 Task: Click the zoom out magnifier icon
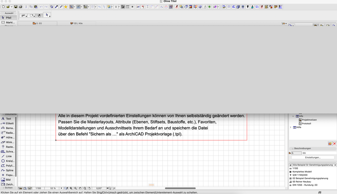(x=76, y=188)
